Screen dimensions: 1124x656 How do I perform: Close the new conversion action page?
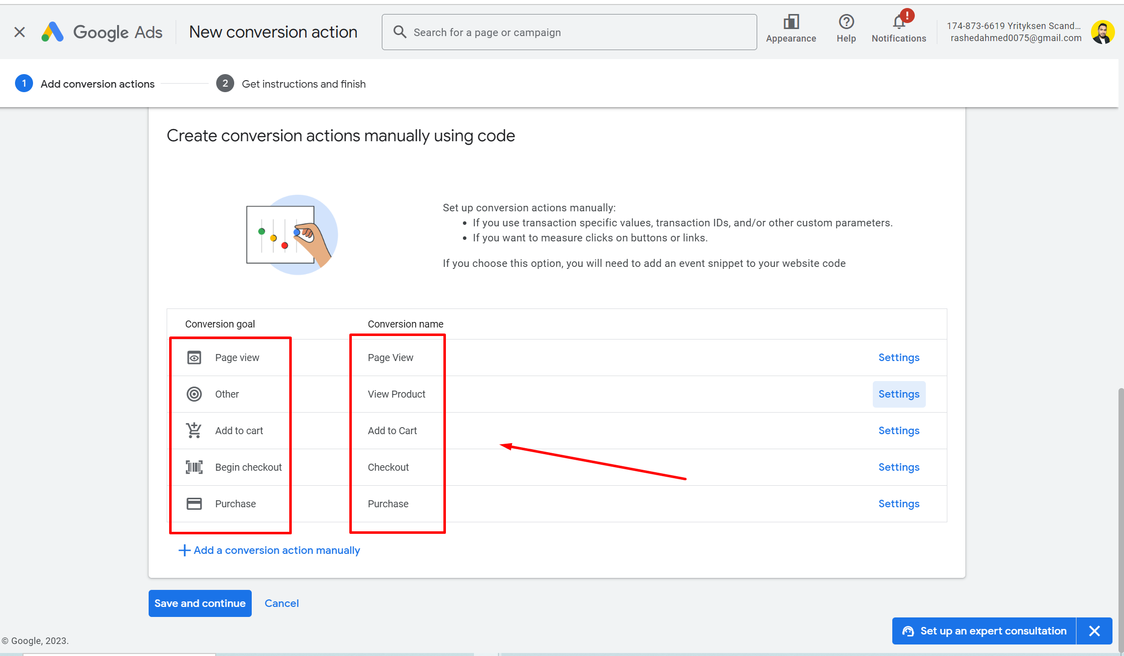coord(20,32)
